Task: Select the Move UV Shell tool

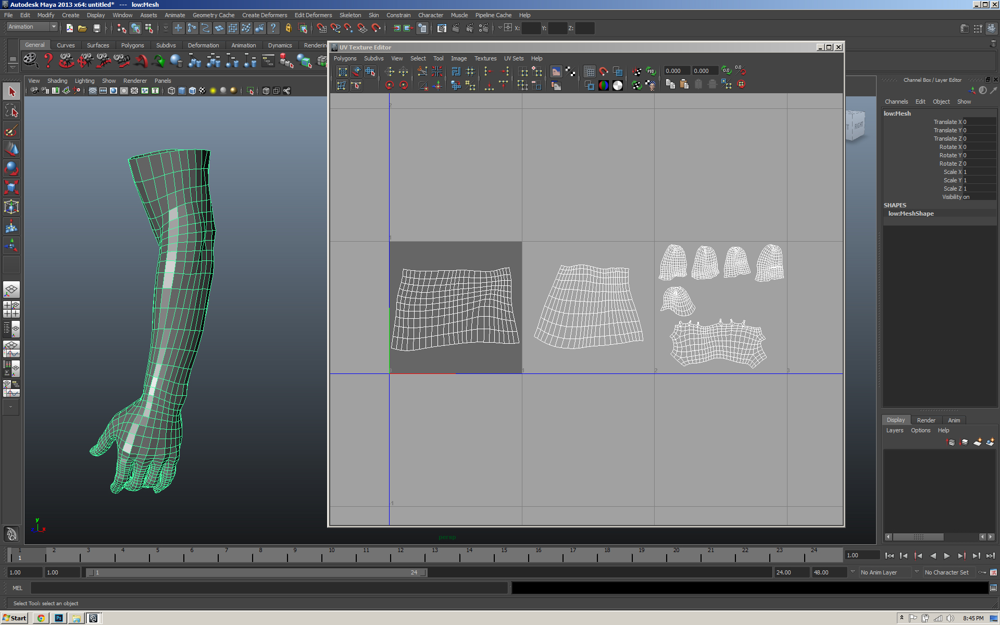Action: (x=371, y=72)
